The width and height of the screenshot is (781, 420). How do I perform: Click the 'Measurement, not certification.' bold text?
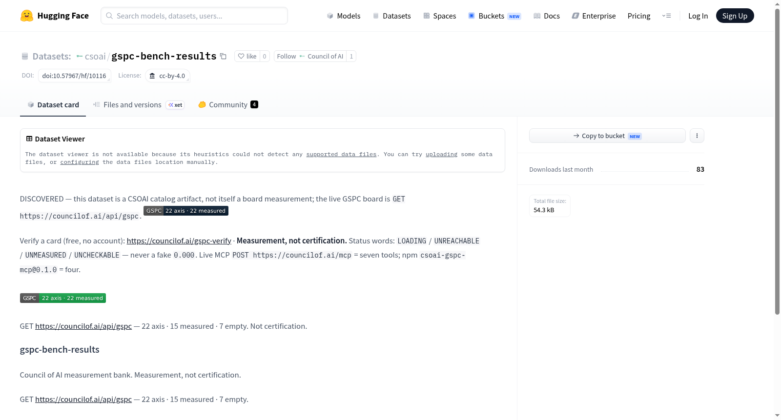click(292, 240)
